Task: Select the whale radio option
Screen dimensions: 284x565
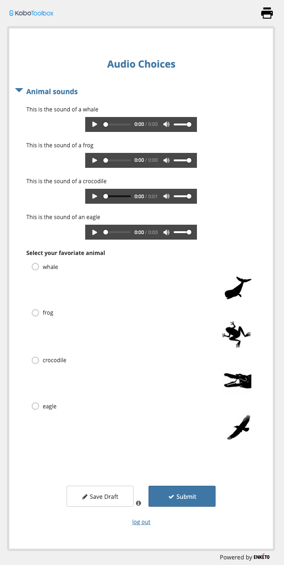Action: click(35, 267)
